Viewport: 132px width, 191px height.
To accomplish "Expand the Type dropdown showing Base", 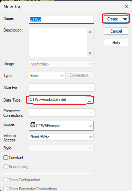I will pyautogui.click(x=47, y=76).
